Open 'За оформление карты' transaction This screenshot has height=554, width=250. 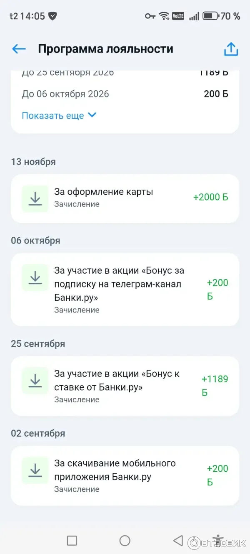point(104,192)
